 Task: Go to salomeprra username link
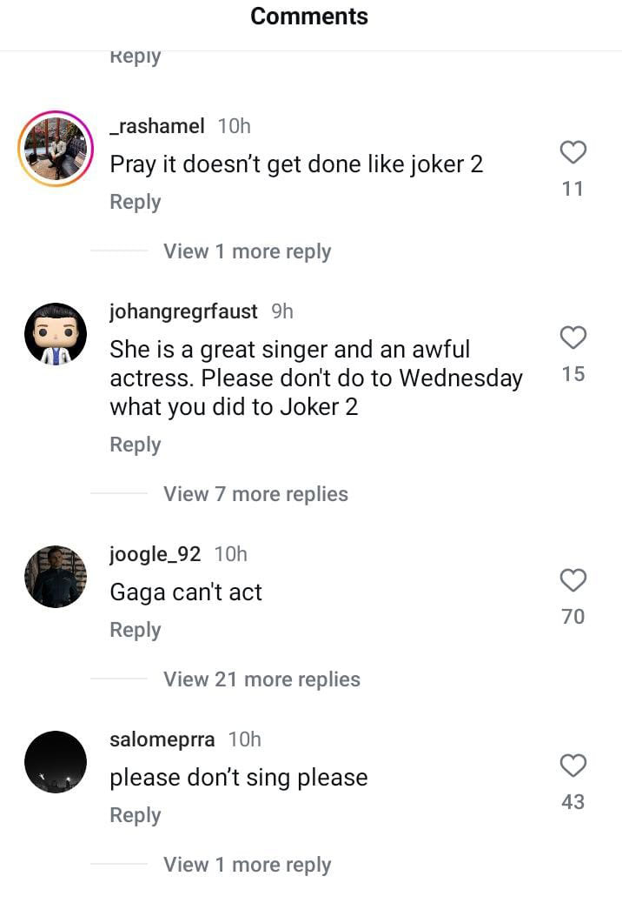(162, 739)
